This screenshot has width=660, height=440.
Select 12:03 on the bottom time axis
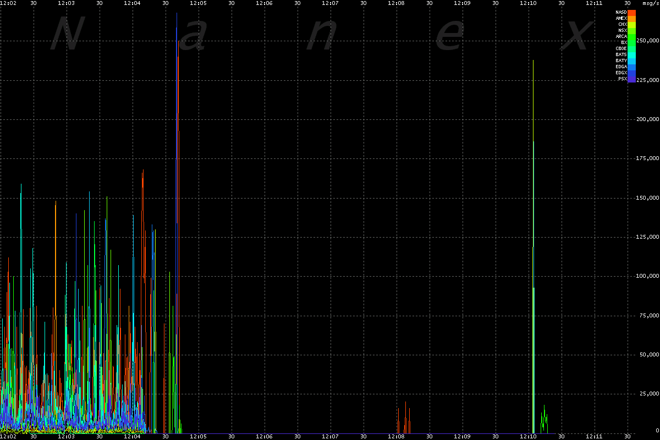point(66,437)
